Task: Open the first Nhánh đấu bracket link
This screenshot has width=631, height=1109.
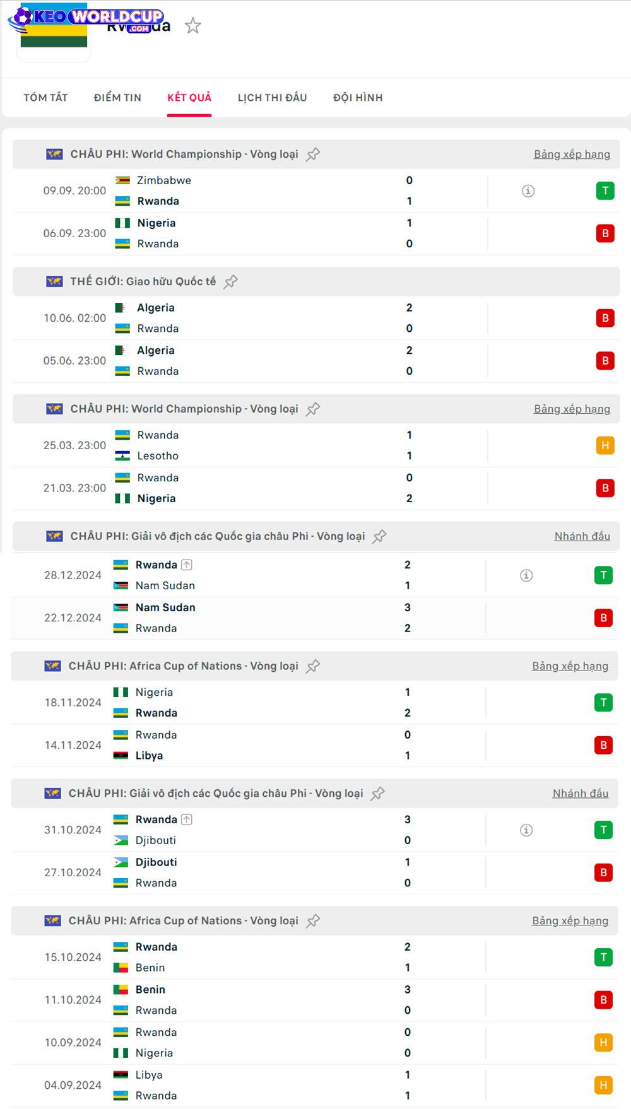Action: click(x=582, y=537)
